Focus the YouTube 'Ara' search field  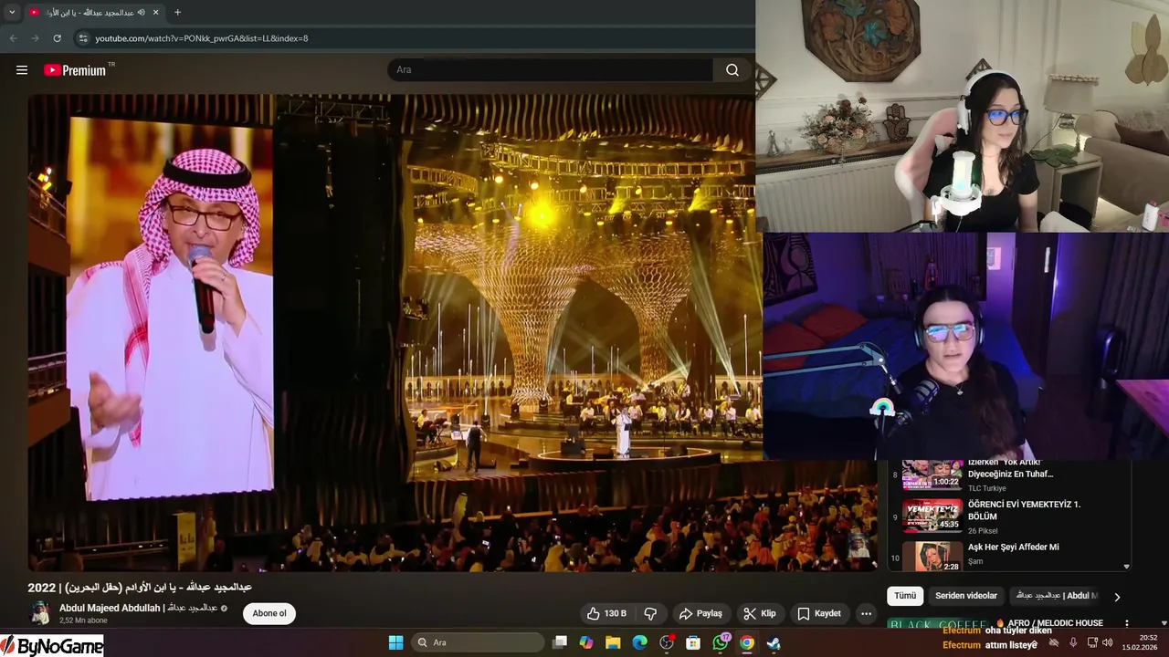tap(550, 70)
